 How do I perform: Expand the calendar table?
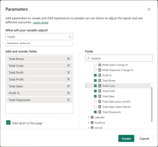(x=89, y=117)
